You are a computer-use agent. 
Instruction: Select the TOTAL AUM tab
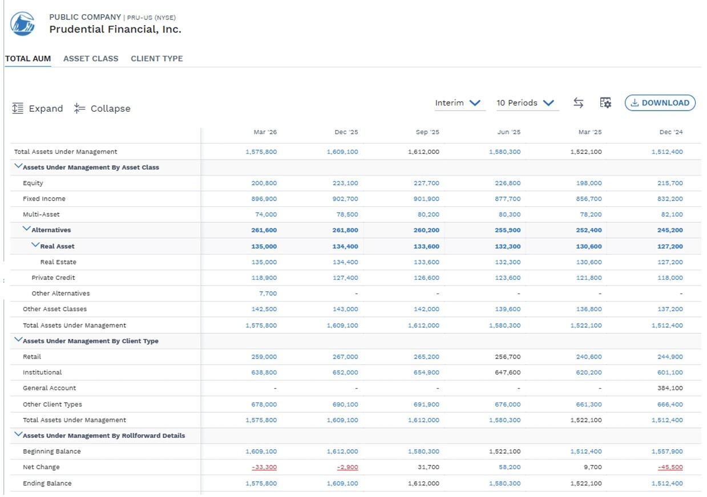point(28,59)
